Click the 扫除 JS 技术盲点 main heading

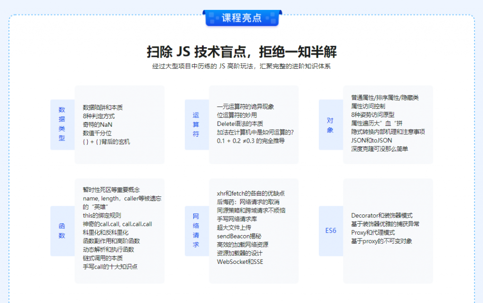241,51
